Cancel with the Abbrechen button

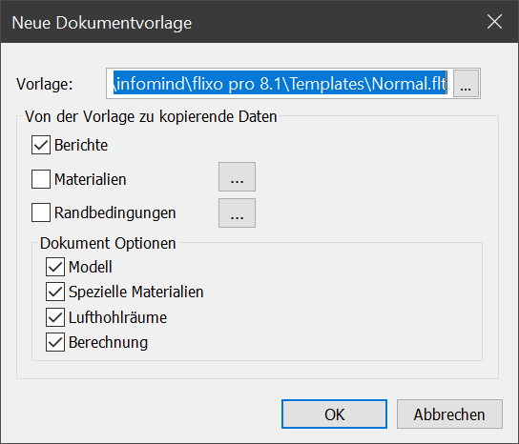click(x=449, y=414)
